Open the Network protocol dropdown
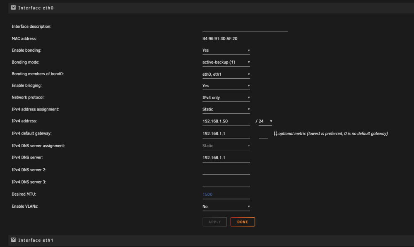Viewport: 414px width, 247px height. click(226, 98)
